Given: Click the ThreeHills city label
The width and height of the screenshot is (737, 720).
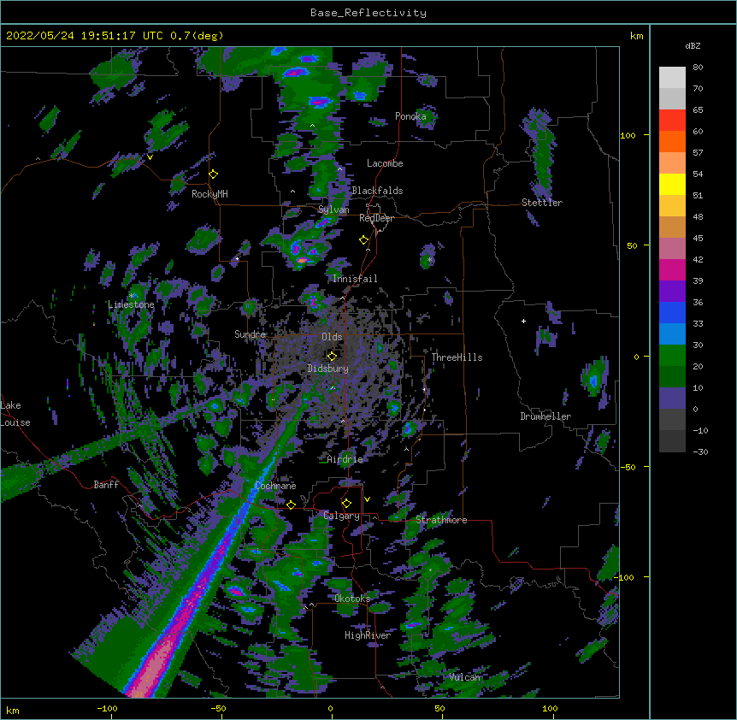Looking at the screenshot, I should tap(457, 357).
